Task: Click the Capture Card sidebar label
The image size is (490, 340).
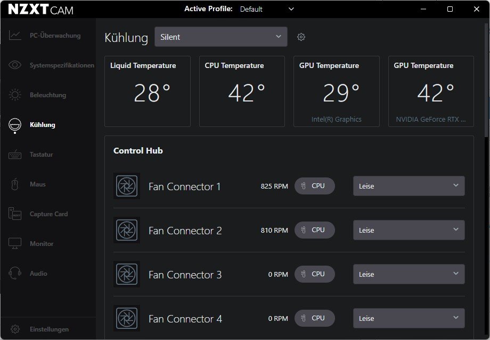Action: [x=49, y=214]
